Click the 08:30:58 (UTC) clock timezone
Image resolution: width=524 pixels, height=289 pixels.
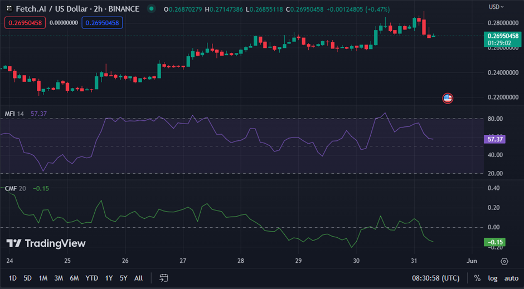[435, 278]
